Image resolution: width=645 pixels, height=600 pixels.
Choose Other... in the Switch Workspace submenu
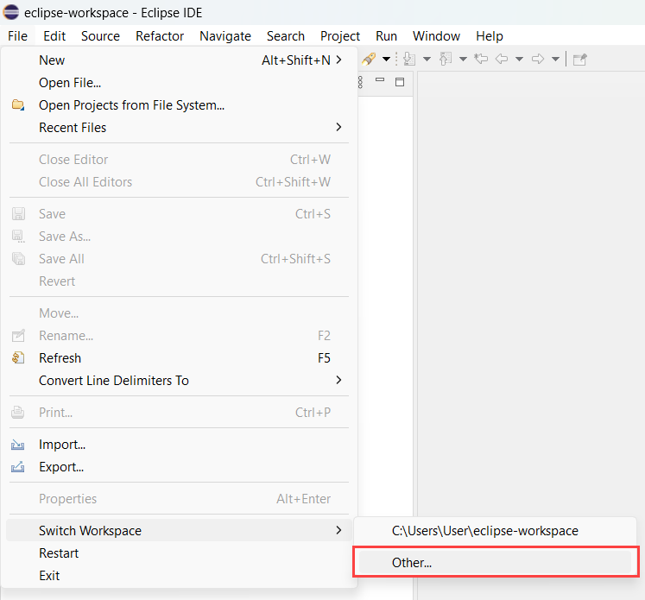(495, 562)
